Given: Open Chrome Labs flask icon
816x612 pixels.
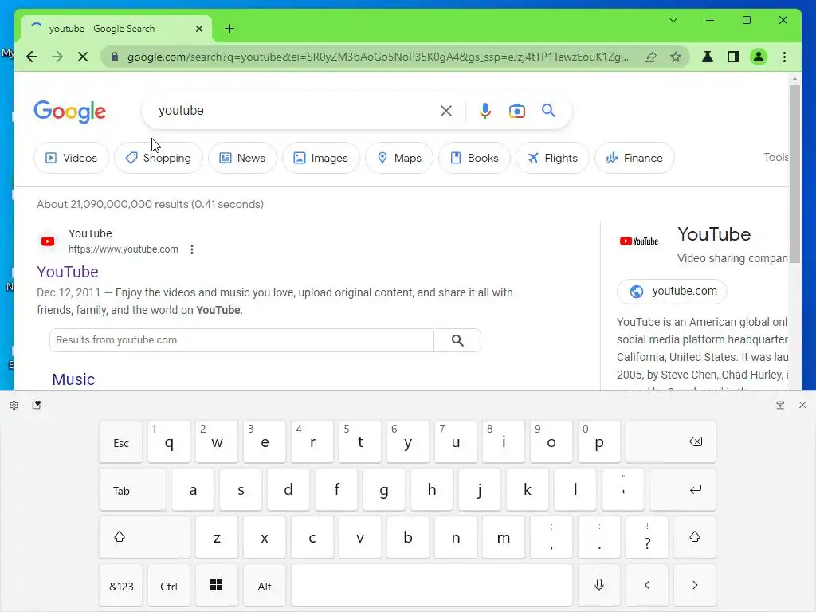Looking at the screenshot, I should pyautogui.click(x=708, y=57).
